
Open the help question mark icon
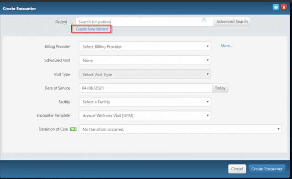276,7
